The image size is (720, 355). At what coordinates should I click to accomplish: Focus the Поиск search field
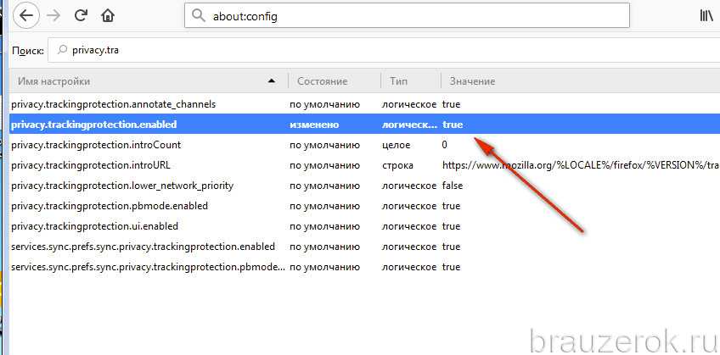coord(384,50)
